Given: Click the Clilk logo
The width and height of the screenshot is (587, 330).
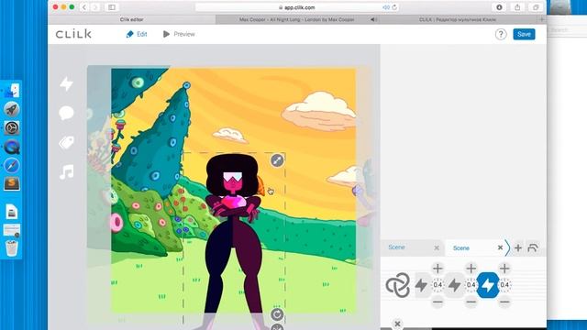Looking at the screenshot, I should coord(73,34).
